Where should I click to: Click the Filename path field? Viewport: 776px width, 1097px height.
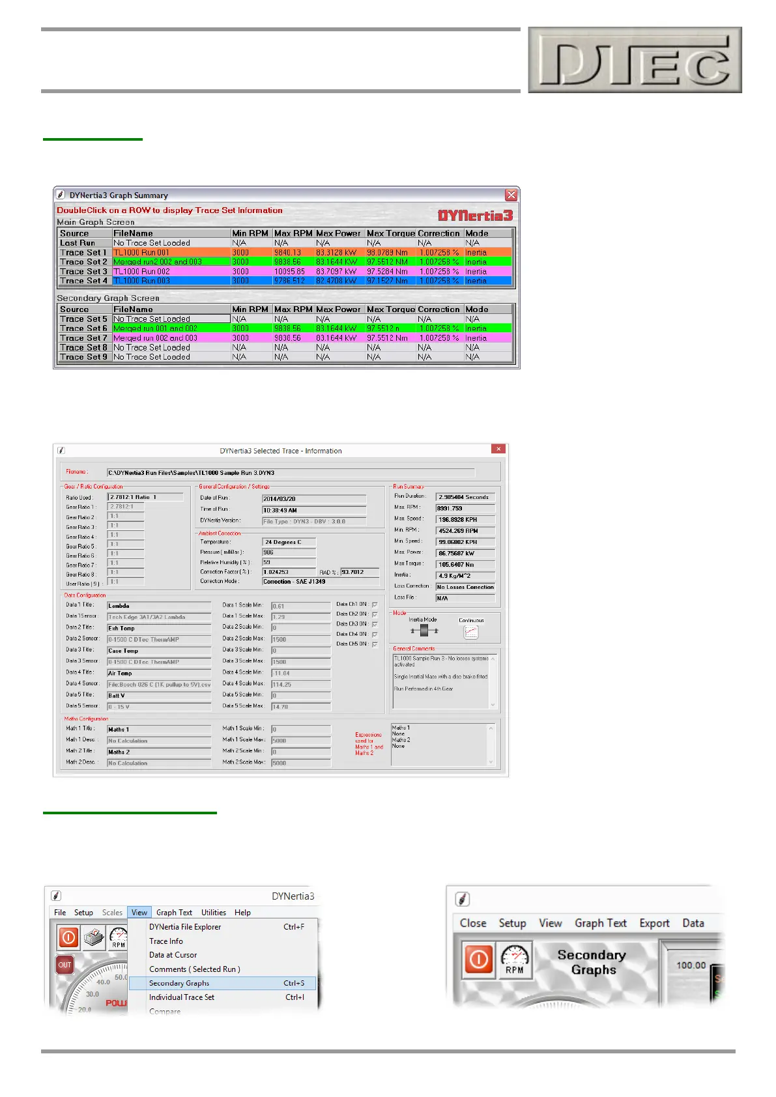(291, 472)
